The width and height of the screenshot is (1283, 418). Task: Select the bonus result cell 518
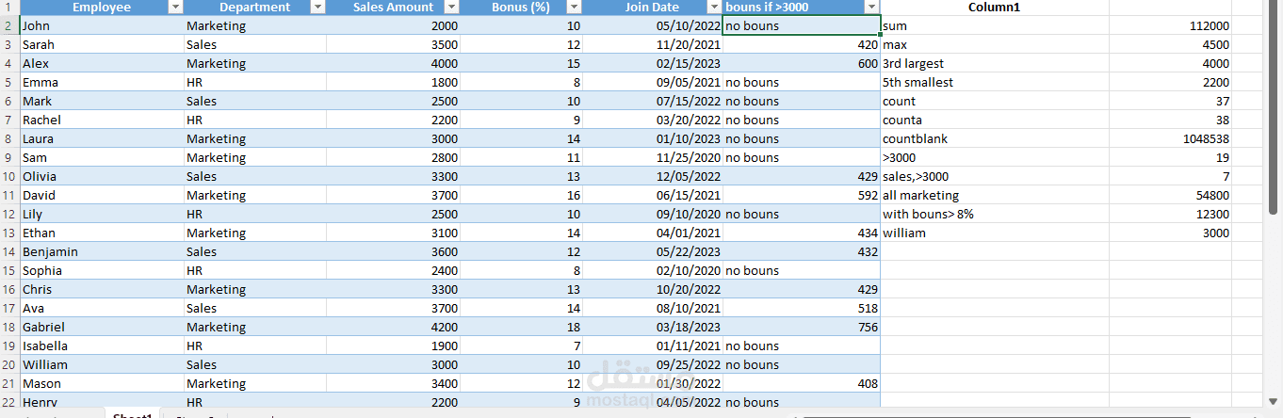click(x=802, y=308)
